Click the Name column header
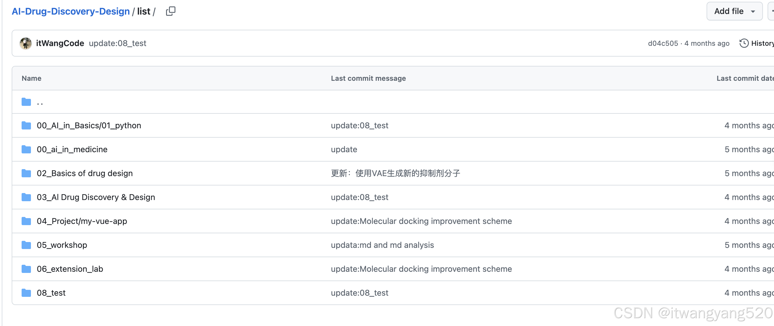Screen dimensions: 774x326 tap(31, 78)
